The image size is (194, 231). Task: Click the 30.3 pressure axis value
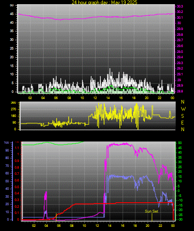point(180,6)
